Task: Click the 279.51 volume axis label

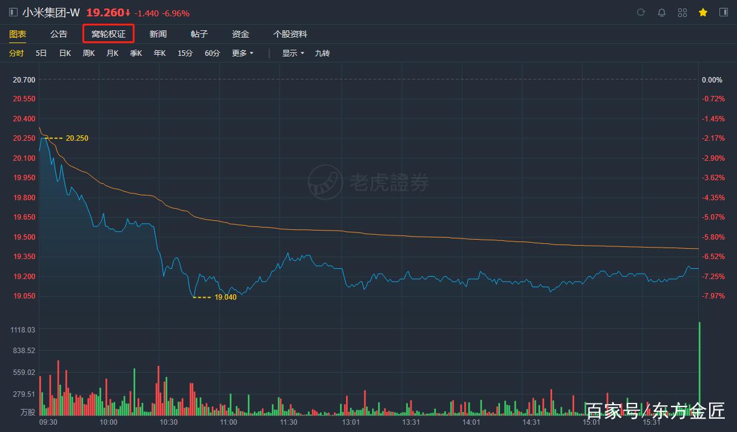Action: [24, 394]
